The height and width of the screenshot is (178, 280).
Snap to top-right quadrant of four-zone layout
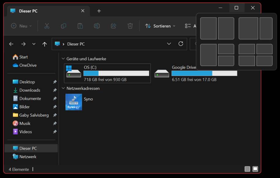tap(264, 49)
